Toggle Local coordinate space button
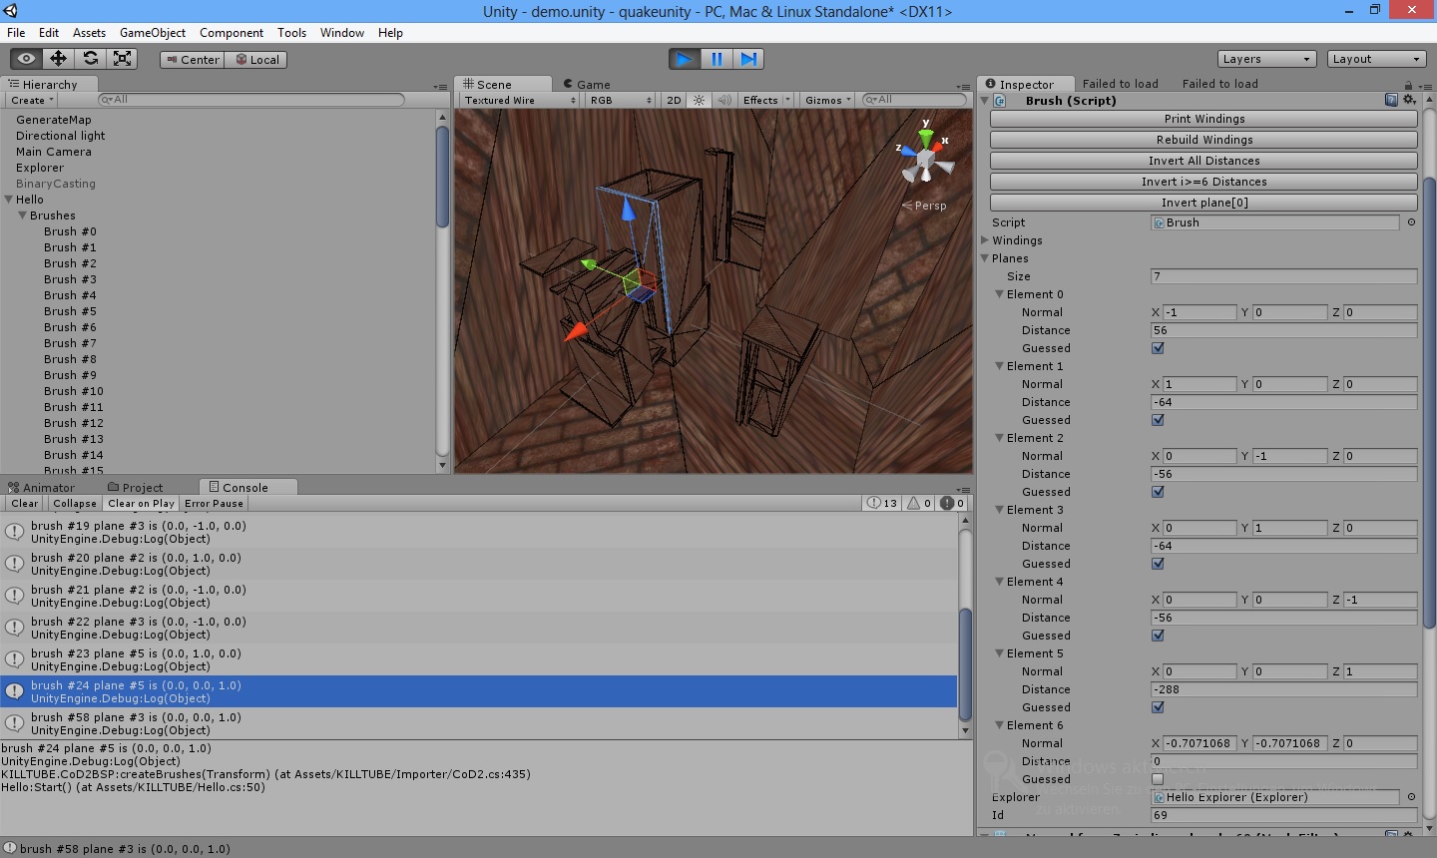The width and height of the screenshot is (1437, 858). (256, 60)
